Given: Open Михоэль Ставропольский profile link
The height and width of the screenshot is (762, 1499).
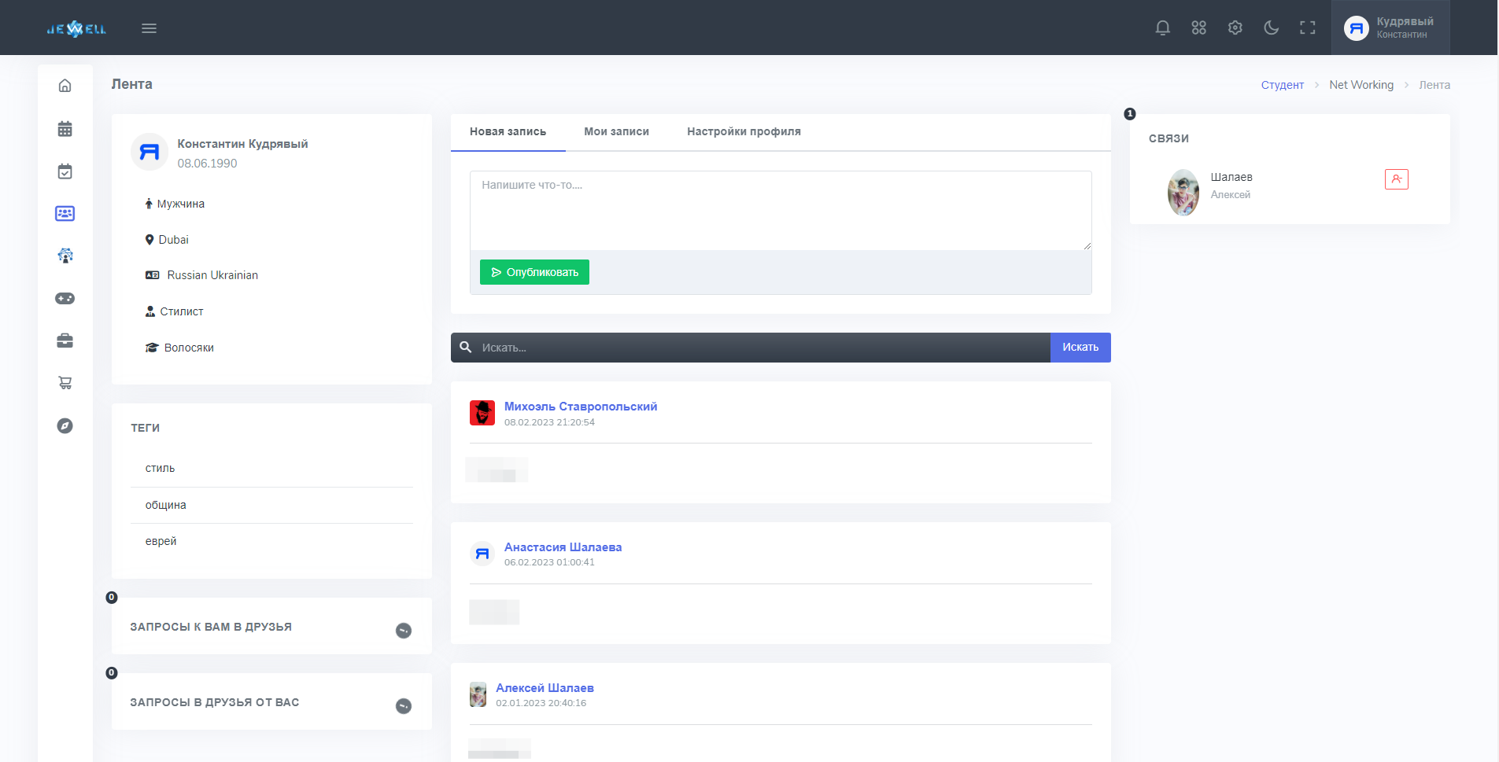Looking at the screenshot, I should point(580,407).
